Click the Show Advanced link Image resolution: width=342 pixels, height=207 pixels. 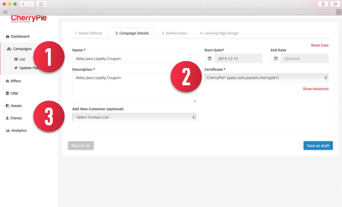pyautogui.click(x=315, y=89)
